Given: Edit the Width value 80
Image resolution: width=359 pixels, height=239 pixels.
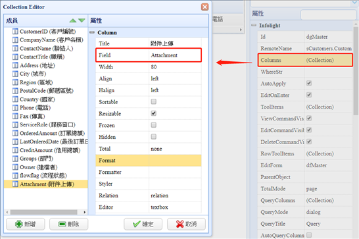Looking at the screenshot, I should (175, 66).
